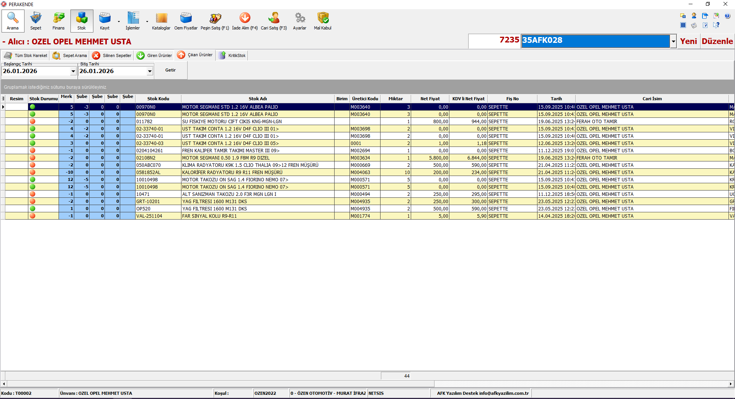Image resolution: width=735 pixels, height=399 pixels.
Task: Open İade Alım (F4)
Action: [x=245, y=21]
